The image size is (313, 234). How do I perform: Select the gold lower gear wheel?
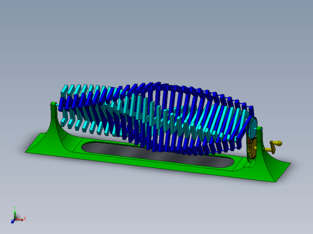253,149
